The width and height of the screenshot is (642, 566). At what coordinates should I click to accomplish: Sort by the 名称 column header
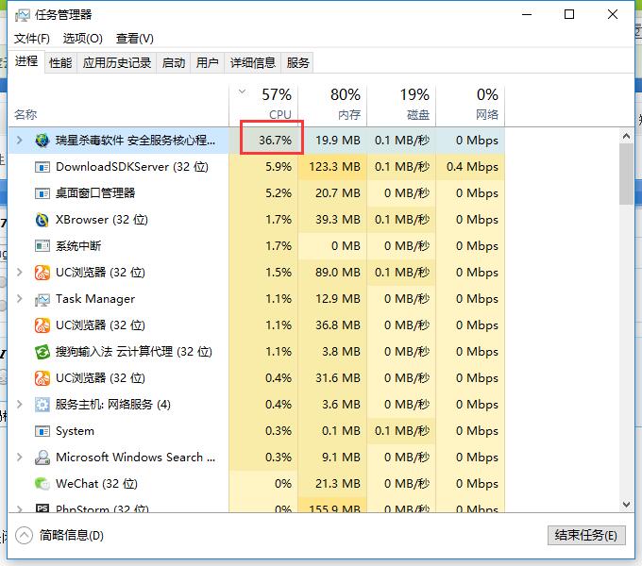coord(119,105)
